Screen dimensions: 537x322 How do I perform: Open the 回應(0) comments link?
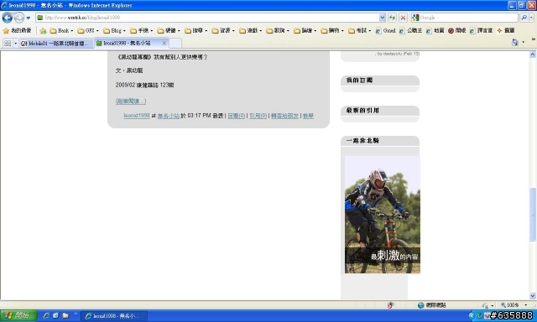(237, 116)
